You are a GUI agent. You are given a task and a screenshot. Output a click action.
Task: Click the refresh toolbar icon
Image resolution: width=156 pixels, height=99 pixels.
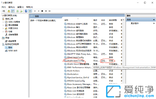pos(18,11)
